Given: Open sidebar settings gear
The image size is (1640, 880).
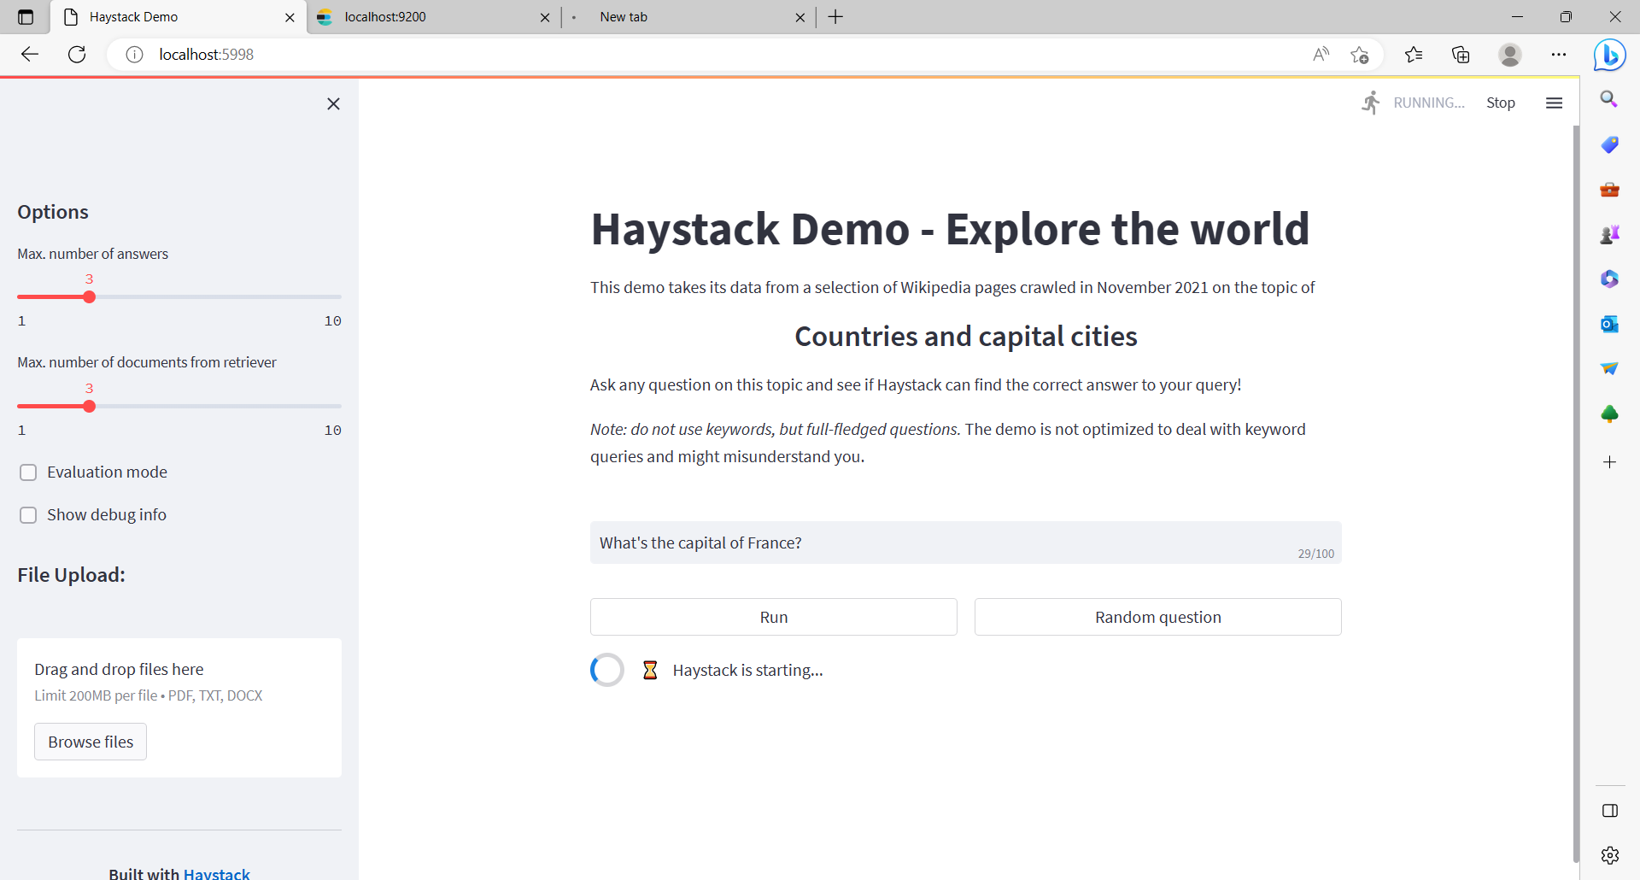Looking at the screenshot, I should [x=1609, y=855].
